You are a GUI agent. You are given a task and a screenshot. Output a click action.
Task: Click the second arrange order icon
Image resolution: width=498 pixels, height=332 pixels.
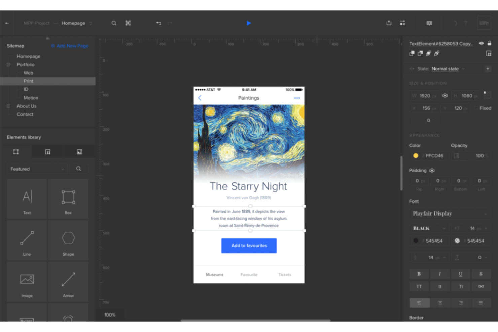click(x=420, y=53)
